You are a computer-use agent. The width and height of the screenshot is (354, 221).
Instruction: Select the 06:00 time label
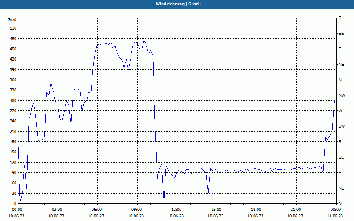pos(97,210)
